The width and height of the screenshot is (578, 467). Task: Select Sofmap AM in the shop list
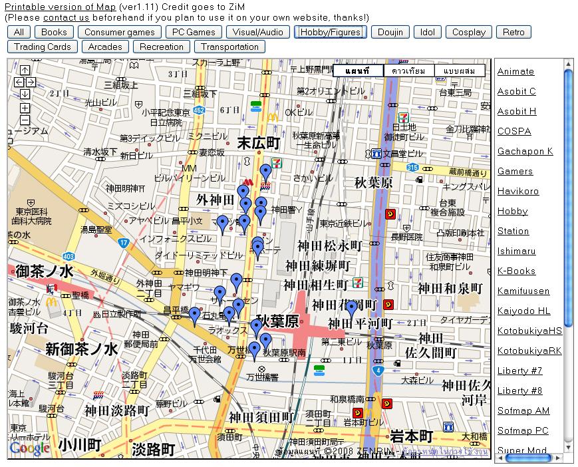point(523,410)
